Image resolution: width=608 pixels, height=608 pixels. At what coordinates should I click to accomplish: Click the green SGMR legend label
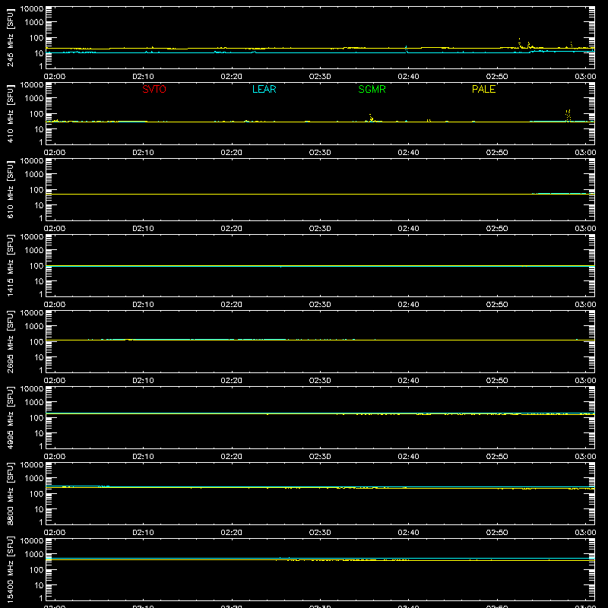(x=372, y=89)
